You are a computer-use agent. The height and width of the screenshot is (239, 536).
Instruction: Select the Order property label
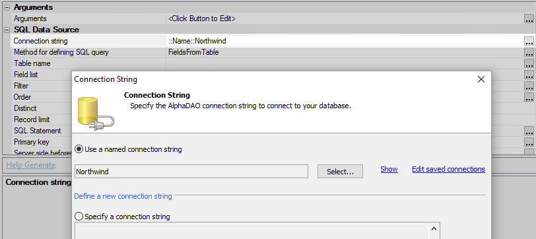tap(22, 97)
